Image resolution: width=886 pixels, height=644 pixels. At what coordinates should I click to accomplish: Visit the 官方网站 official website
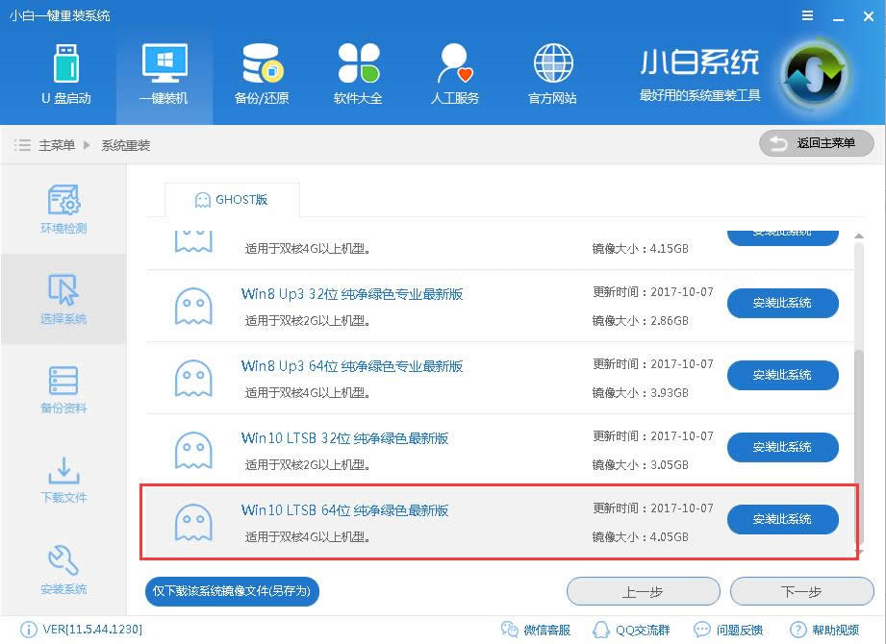pyautogui.click(x=551, y=72)
